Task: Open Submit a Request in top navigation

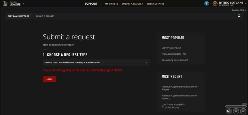Action: 132,4
